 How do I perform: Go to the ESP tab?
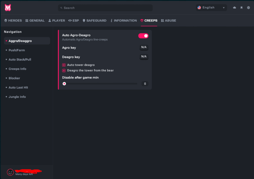point(74,20)
